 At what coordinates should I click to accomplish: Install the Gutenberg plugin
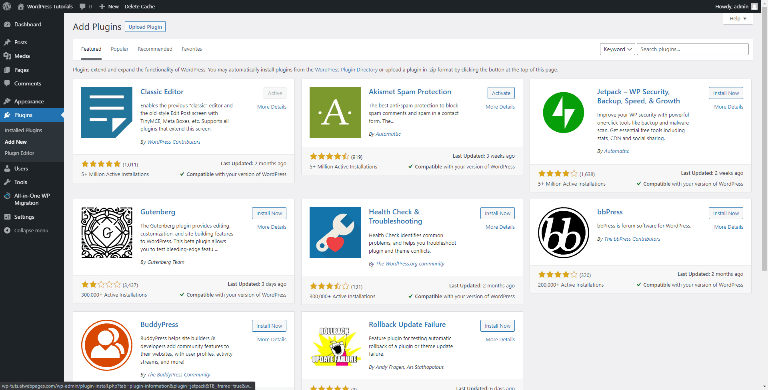click(x=269, y=213)
